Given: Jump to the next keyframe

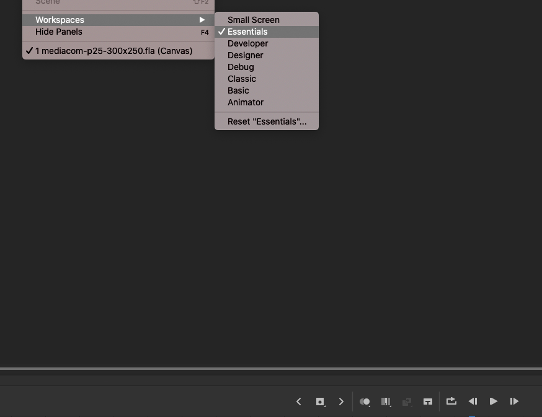Looking at the screenshot, I should click(x=341, y=402).
